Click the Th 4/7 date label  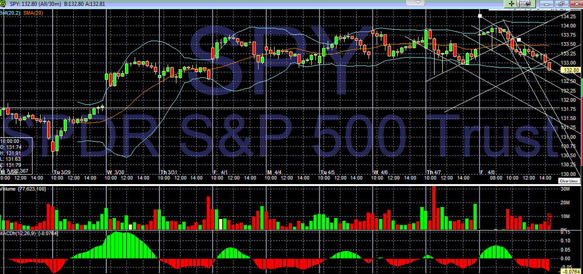[435, 172]
